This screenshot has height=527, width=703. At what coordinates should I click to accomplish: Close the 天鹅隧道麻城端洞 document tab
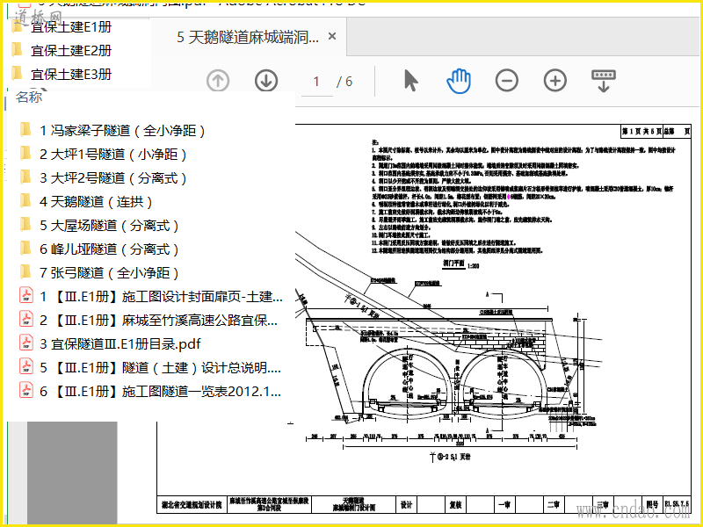coord(332,36)
